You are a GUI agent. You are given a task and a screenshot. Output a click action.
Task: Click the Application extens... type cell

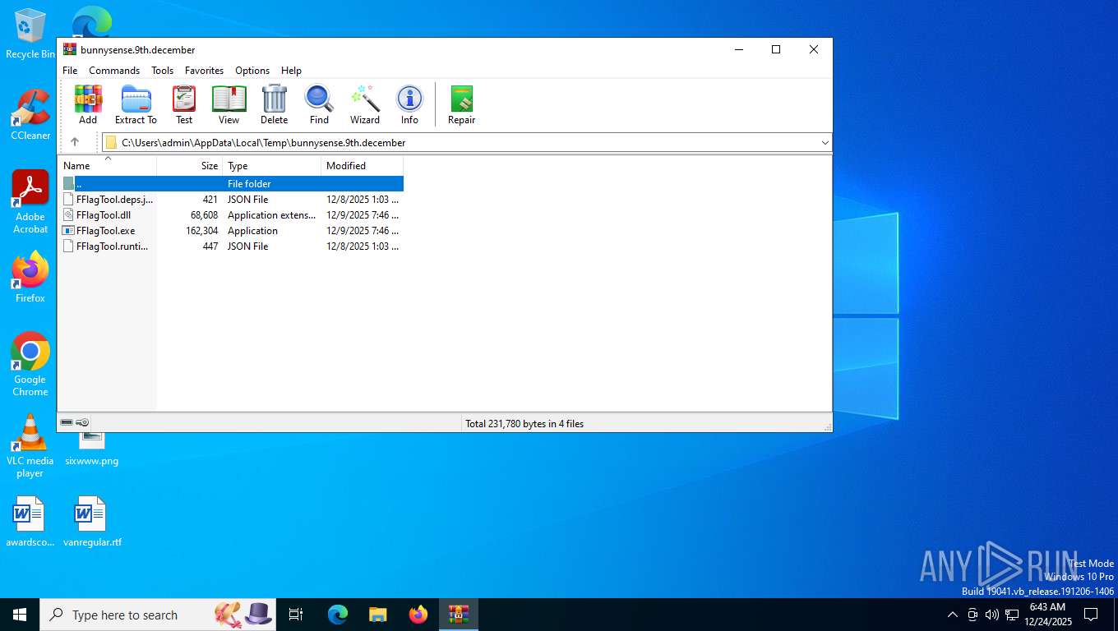pyautogui.click(x=271, y=215)
